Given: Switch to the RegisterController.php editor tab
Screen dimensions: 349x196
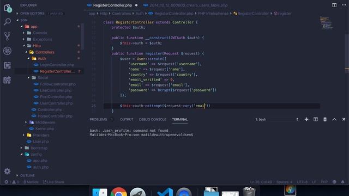Looking at the screenshot, I should [x=112, y=5].
